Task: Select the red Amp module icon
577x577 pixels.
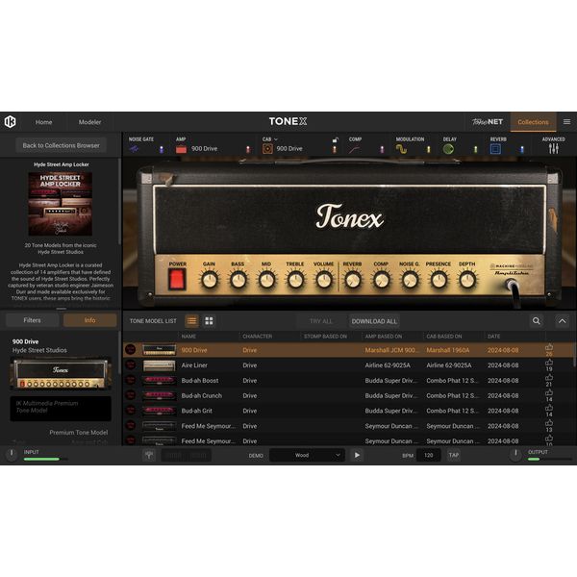Action: 181,149
